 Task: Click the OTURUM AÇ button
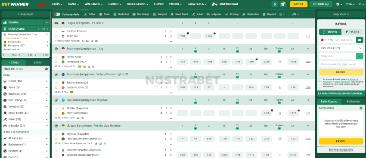point(321,4)
